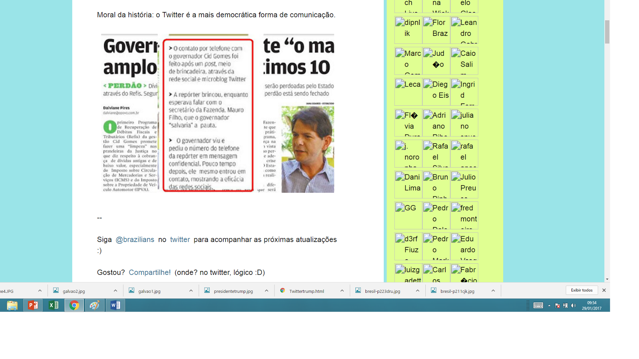Image resolution: width=639 pixels, height=359 pixels.
Task: Open follower Adriano's avatar
Action: (x=436, y=122)
